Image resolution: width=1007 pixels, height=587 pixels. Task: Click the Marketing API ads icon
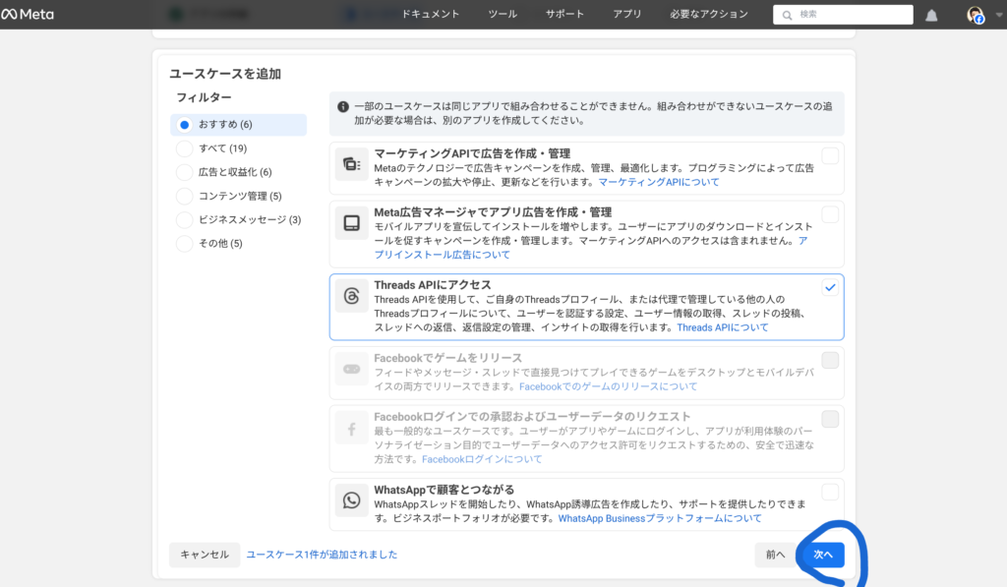tap(351, 165)
